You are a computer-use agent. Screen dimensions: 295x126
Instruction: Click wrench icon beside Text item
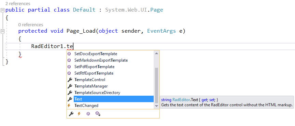[x=70, y=99]
